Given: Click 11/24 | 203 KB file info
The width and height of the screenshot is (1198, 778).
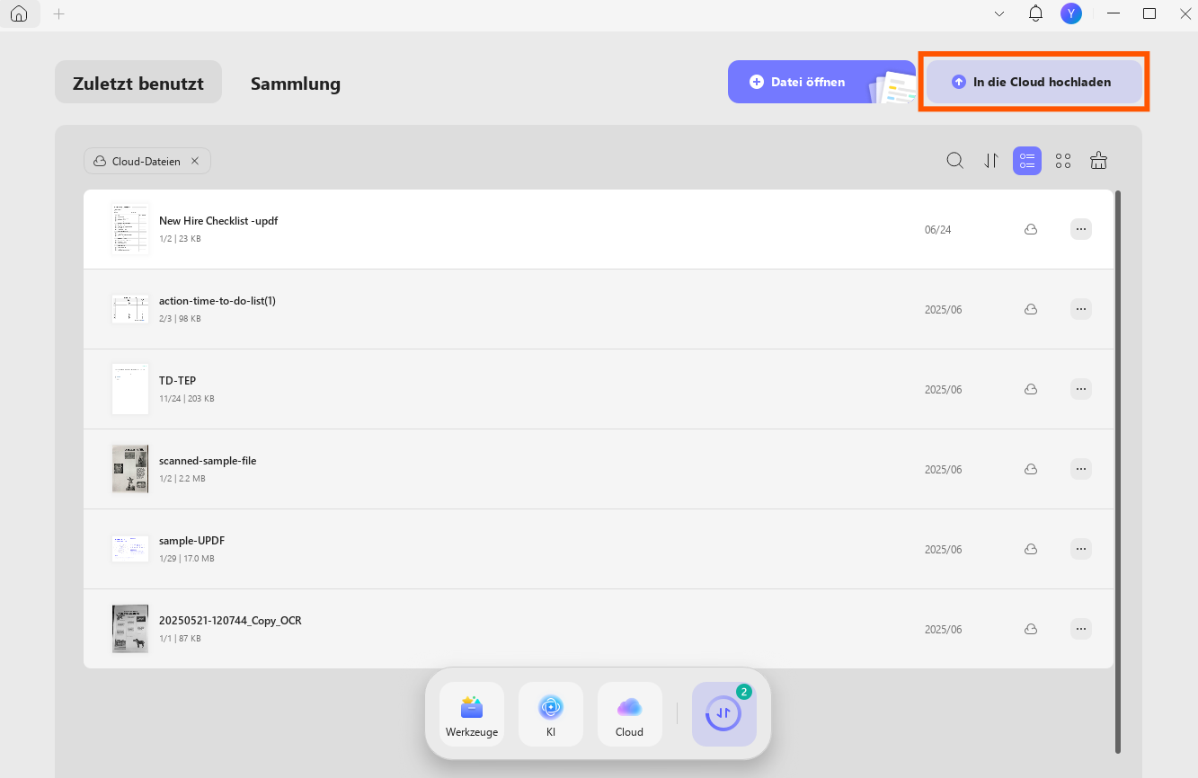Looking at the screenshot, I should [x=186, y=399].
